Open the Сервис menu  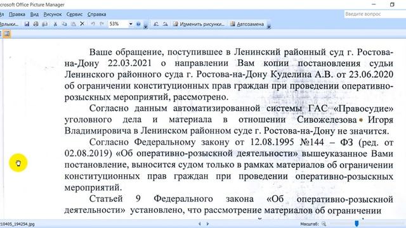tap(74, 15)
